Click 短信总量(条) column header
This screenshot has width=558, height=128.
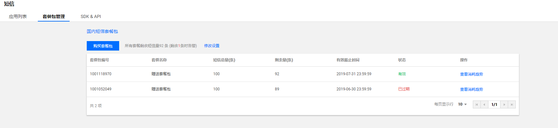click(x=224, y=60)
